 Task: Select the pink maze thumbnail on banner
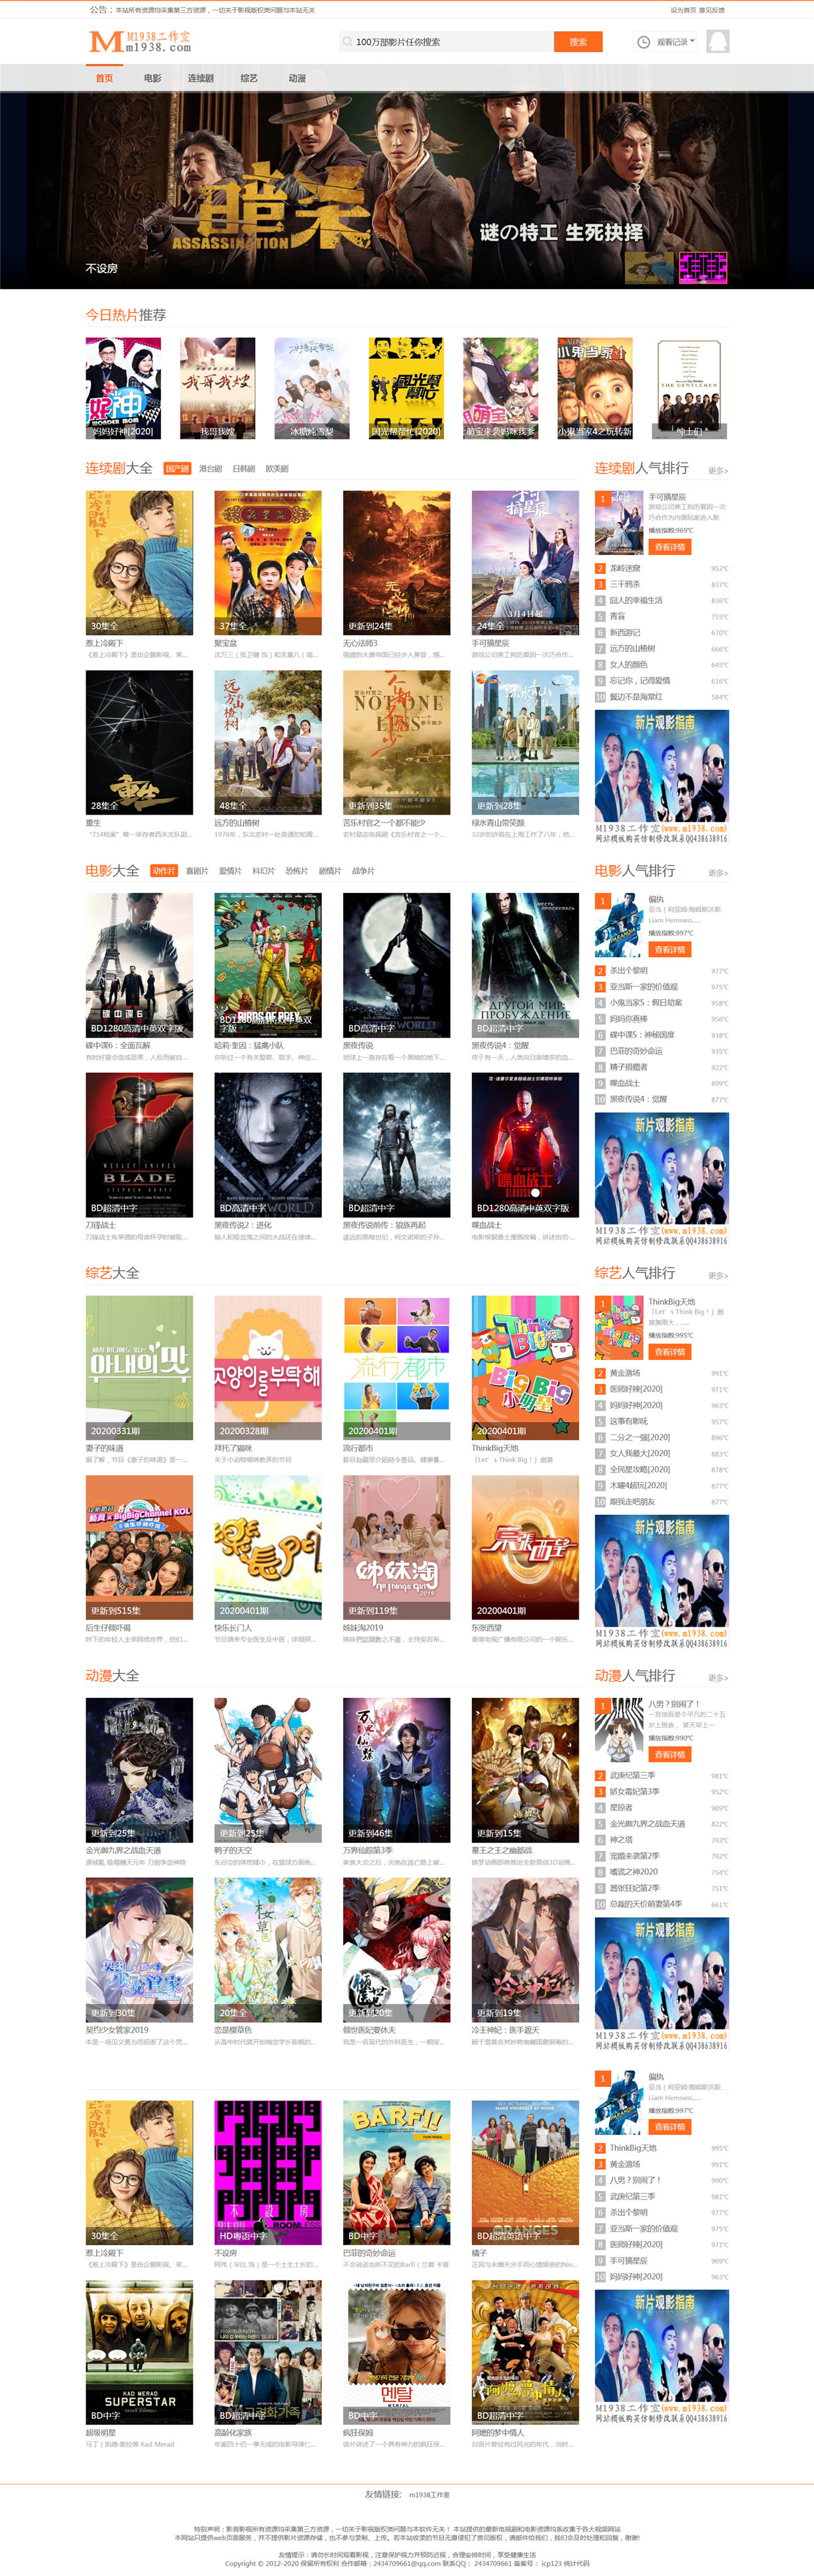tap(703, 267)
